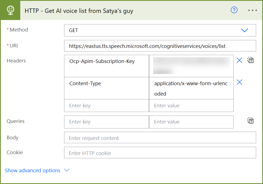Switch Queries to text mode
The height and width of the screenshot is (184, 263).
coord(250,120)
